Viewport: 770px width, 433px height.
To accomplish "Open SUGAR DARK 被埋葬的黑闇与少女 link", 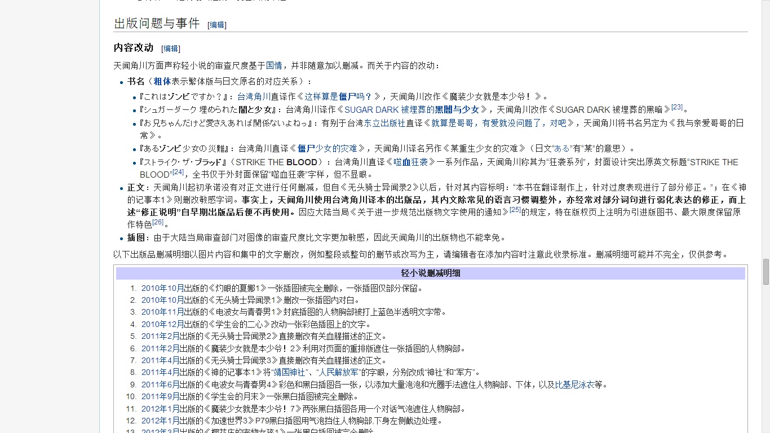I will [x=412, y=109].
